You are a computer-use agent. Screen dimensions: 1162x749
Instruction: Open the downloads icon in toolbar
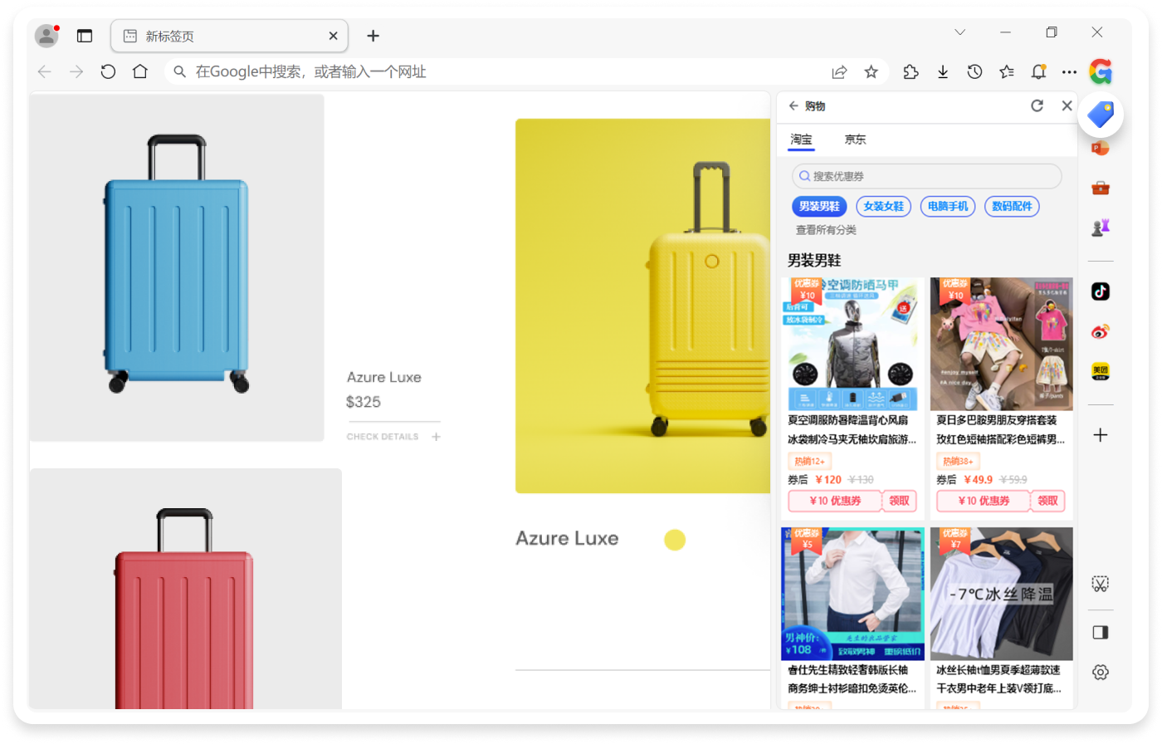(x=943, y=72)
